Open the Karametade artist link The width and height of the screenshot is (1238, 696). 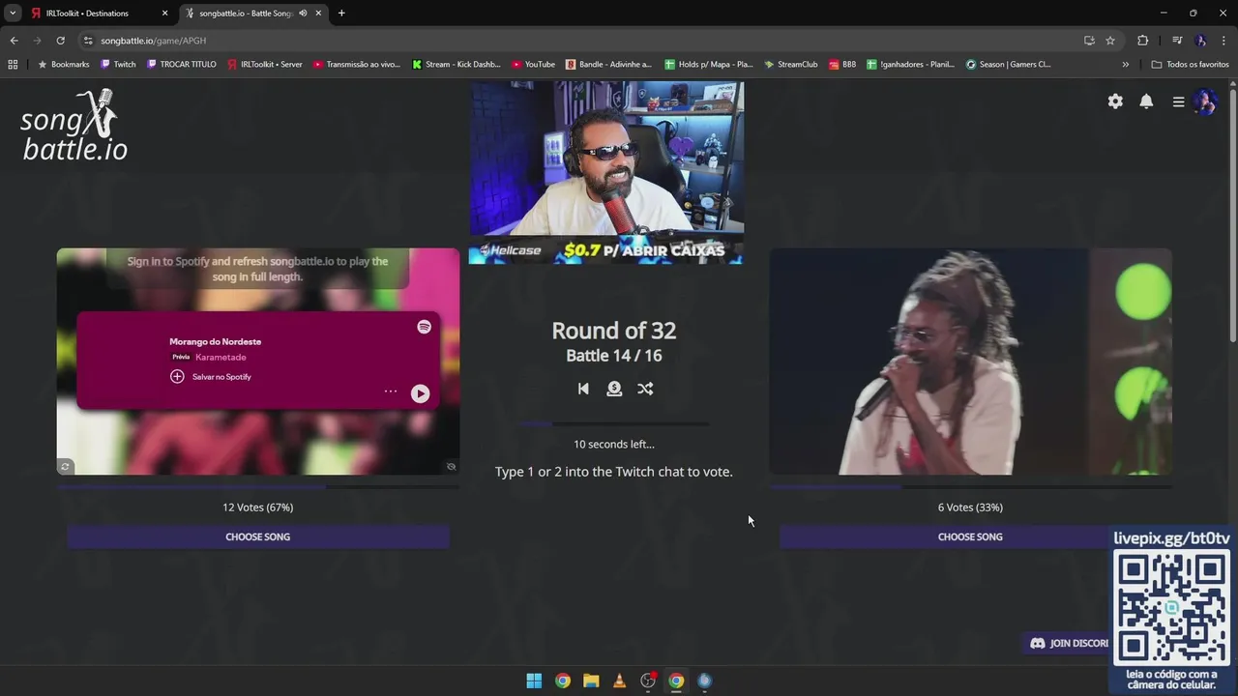(221, 357)
